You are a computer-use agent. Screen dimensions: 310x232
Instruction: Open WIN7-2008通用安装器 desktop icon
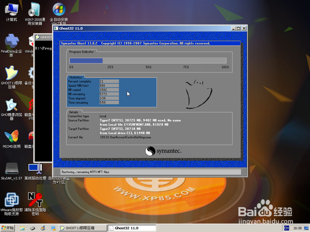tap(35, 13)
